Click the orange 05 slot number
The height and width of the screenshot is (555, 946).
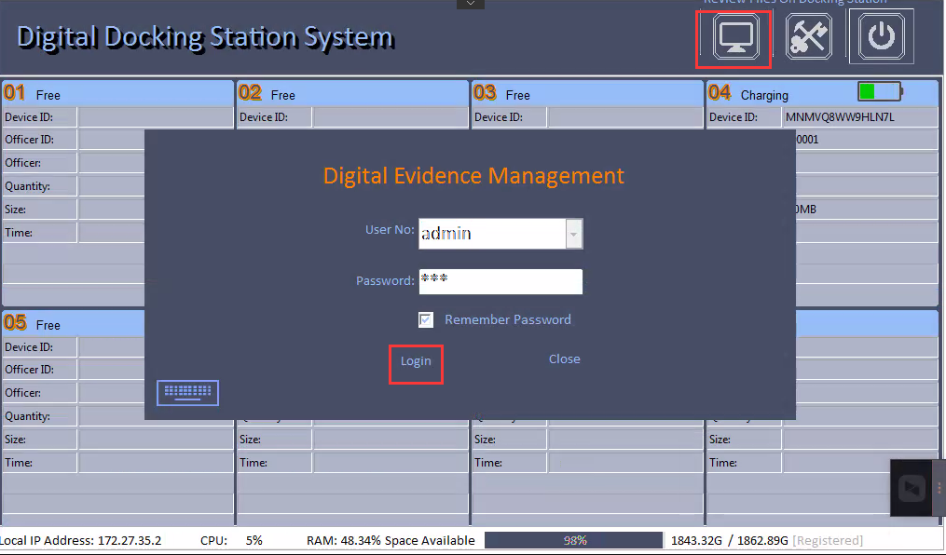[x=15, y=323]
